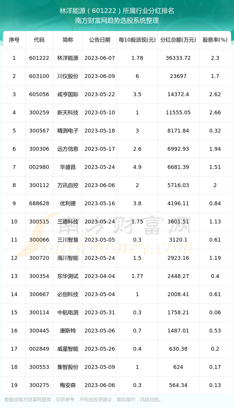Screen dimensions: 234x414
Task: Open the 林洋能源 stock name cell
Action: (x=68, y=58)
